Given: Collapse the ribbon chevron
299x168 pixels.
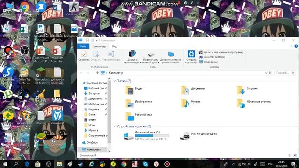Looking at the screenshot, I should tap(291, 46).
